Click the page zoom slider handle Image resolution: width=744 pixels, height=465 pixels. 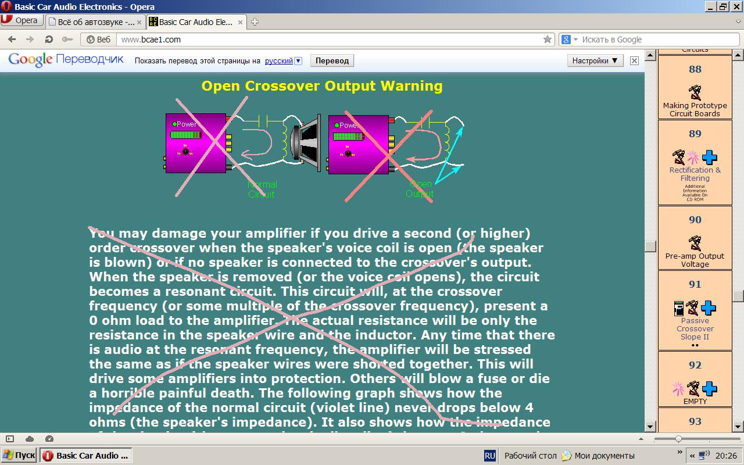pyautogui.click(x=678, y=439)
